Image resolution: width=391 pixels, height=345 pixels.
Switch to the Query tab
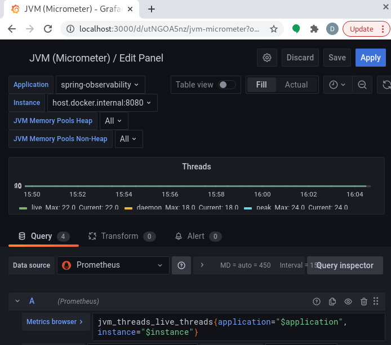click(x=43, y=236)
